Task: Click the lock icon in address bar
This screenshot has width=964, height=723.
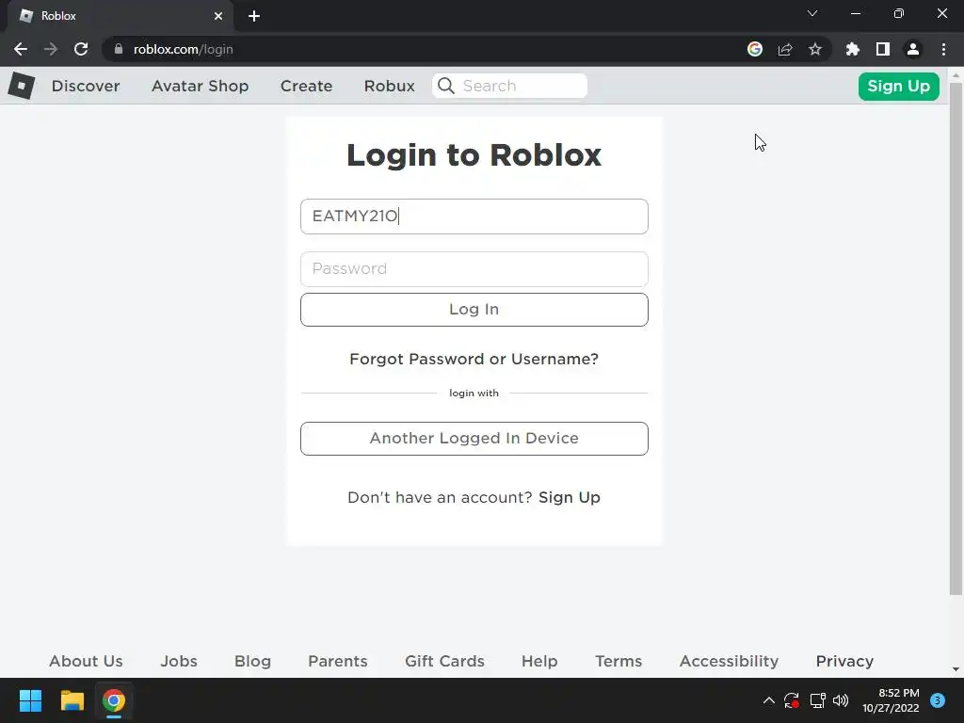Action: [119, 49]
